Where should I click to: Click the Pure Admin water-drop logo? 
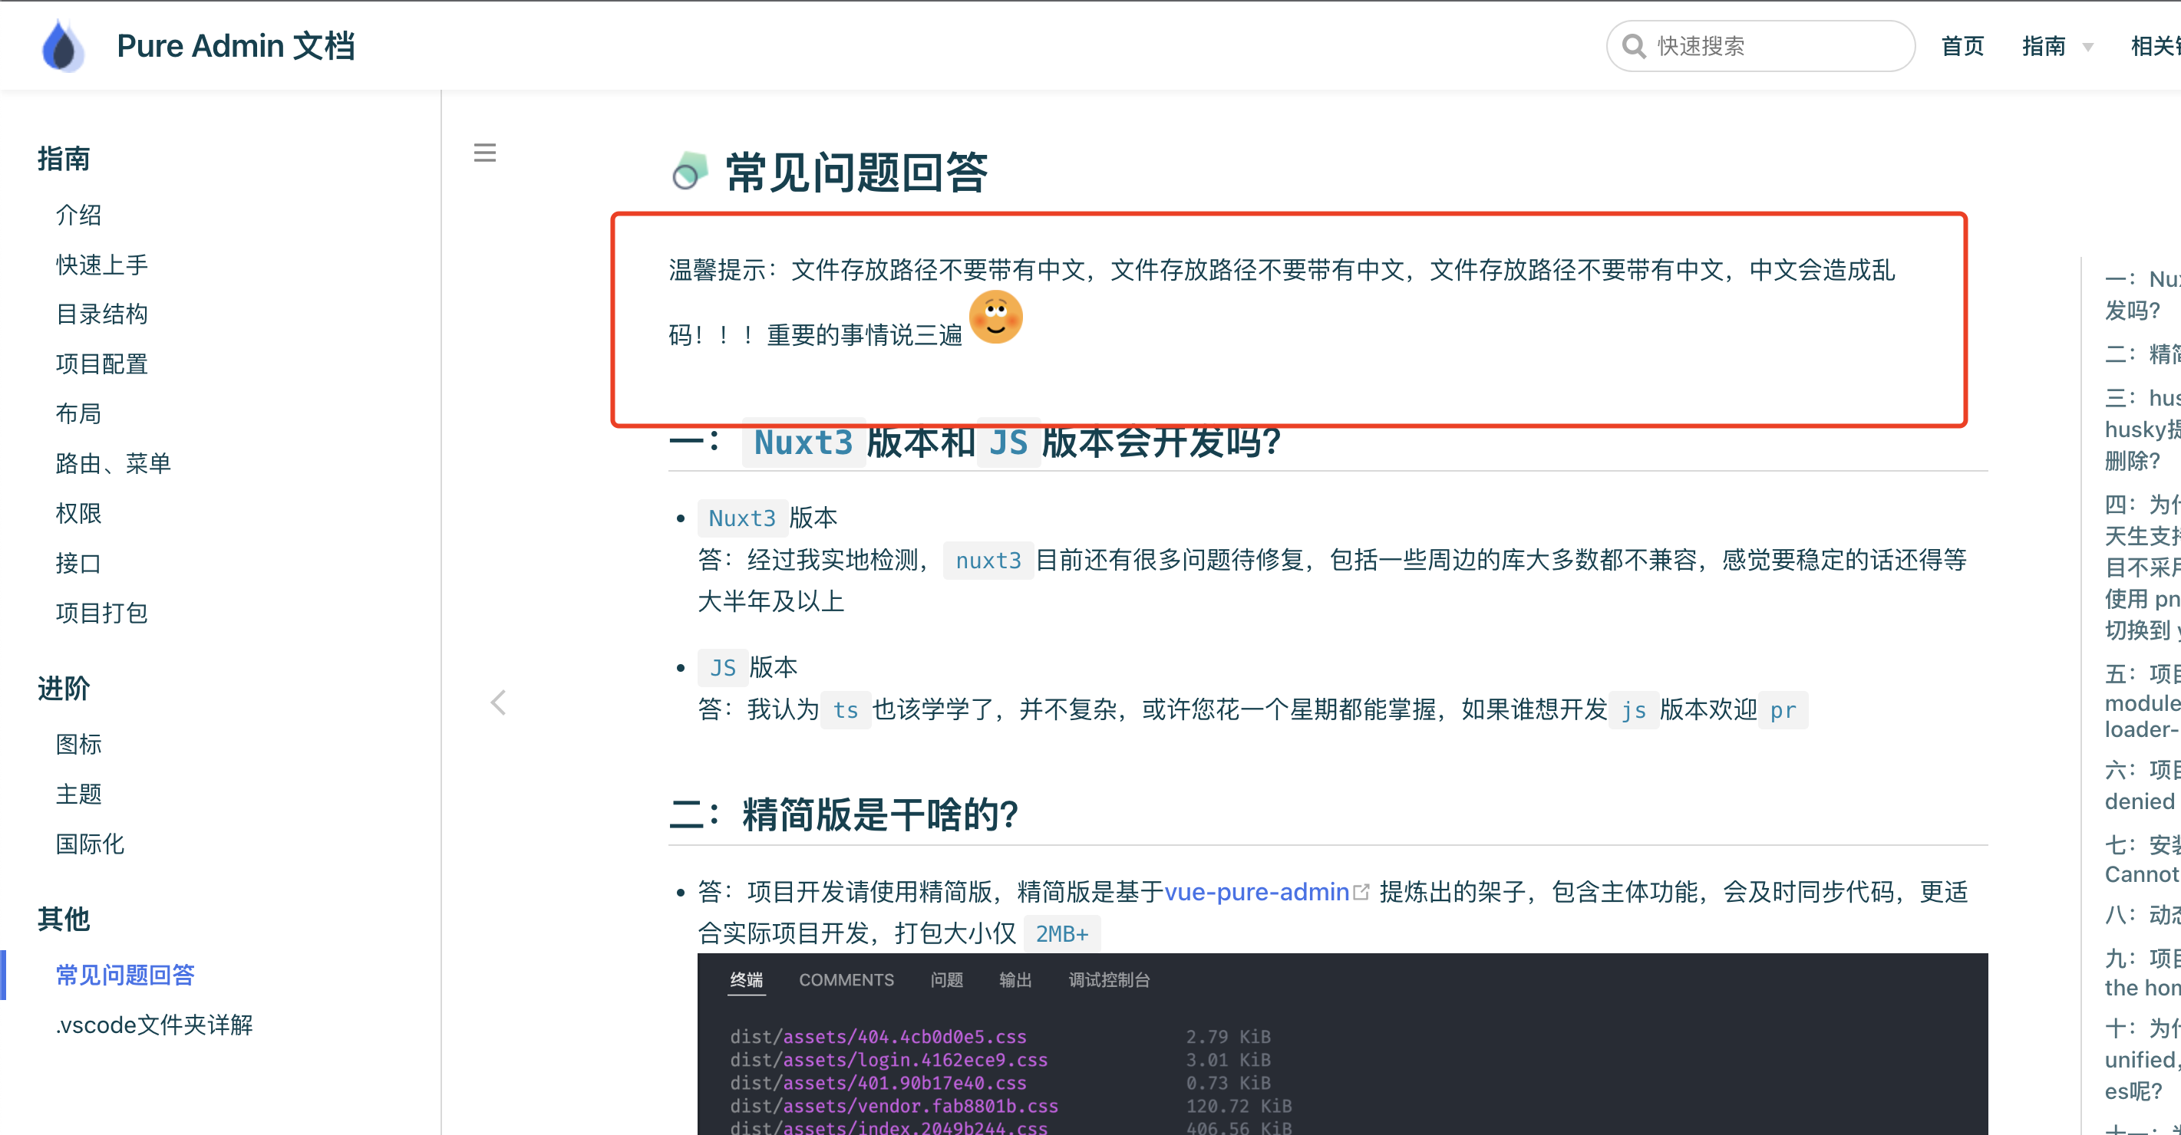click(x=62, y=44)
